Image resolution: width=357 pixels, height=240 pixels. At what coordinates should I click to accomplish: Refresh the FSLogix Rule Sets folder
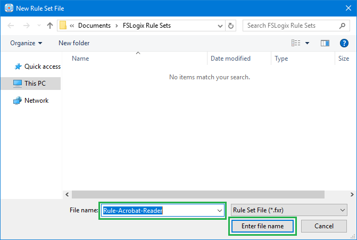pos(230,26)
